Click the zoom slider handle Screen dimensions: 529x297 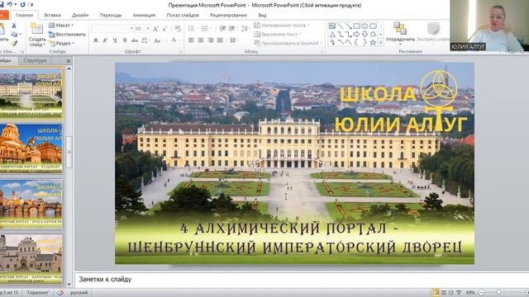pyautogui.click(x=498, y=292)
